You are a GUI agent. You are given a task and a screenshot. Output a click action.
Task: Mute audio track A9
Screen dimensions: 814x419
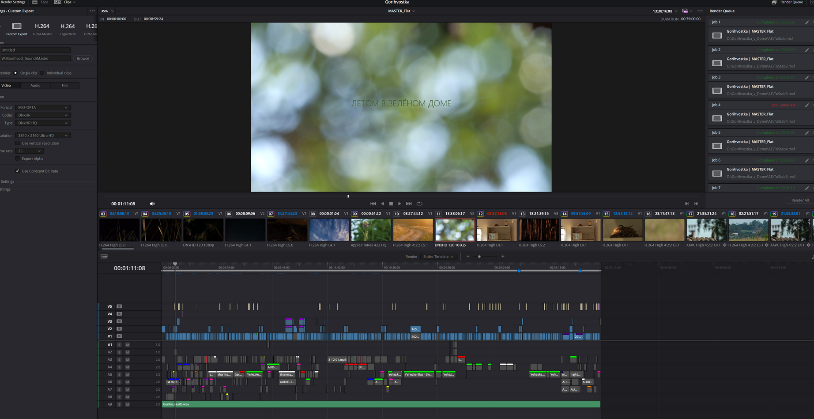pos(128,404)
